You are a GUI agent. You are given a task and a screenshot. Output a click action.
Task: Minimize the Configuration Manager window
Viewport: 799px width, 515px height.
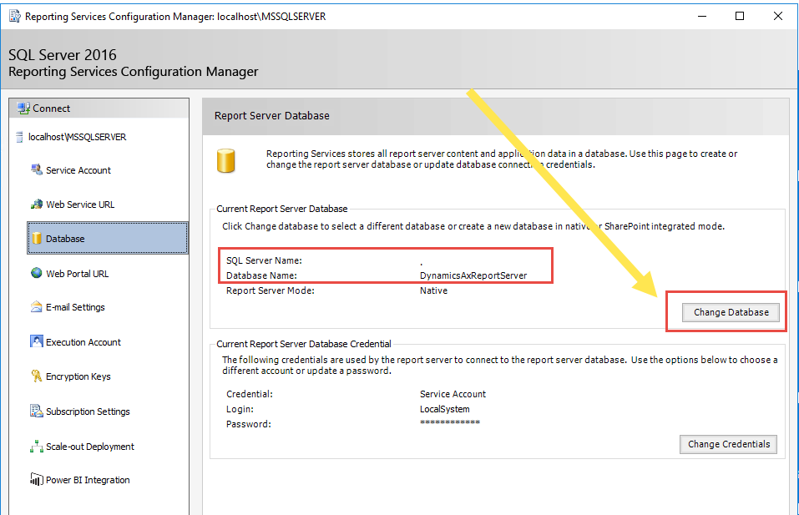(701, 17)
